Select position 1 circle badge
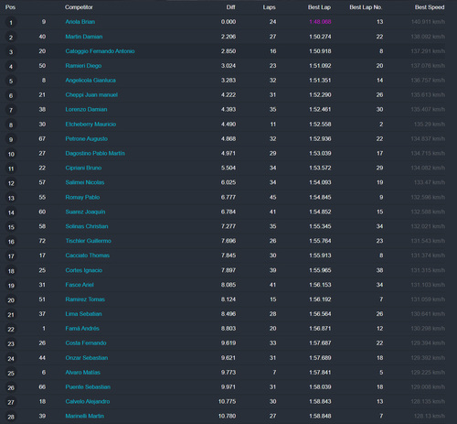457x424 pixels. (x=11, y=22)
